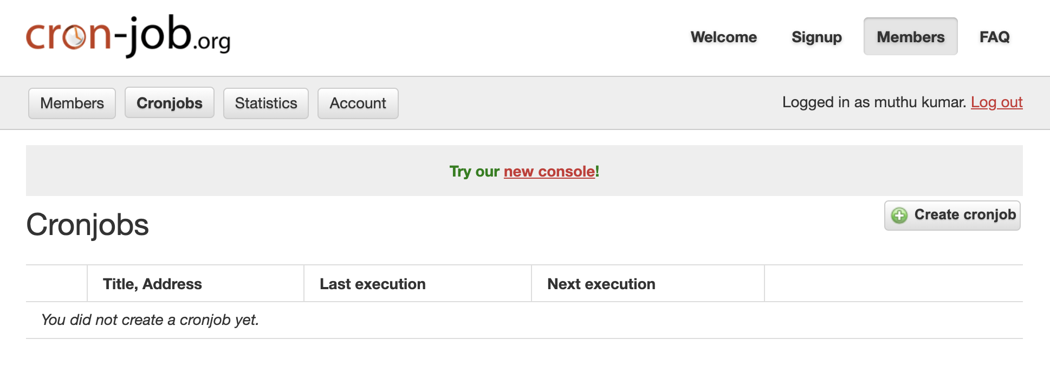Follow the new console link
The width and height of the screenshot is (1050, 365).
[549, 172]
